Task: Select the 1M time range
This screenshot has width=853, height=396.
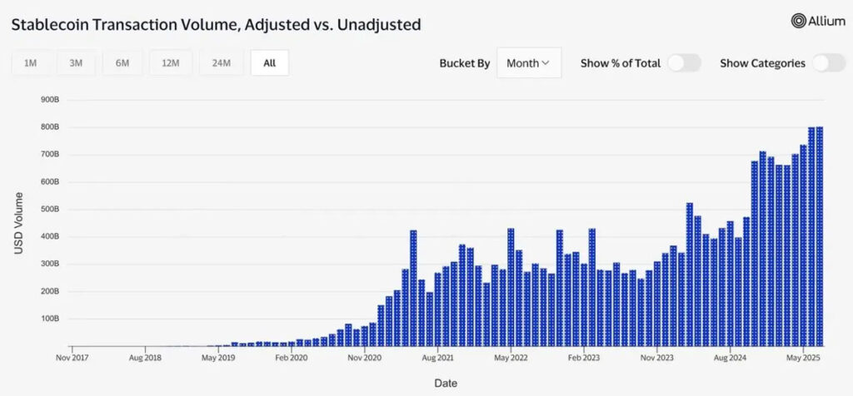Action: coord(31,63)
